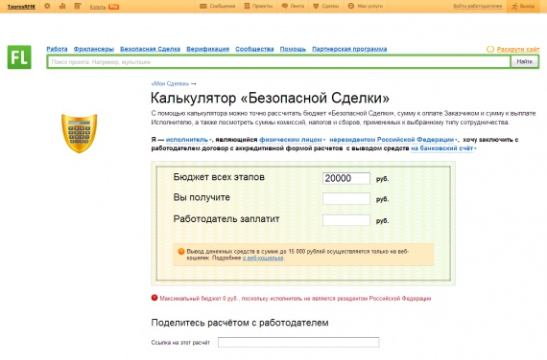Screen dimensions: 547x360
Task: Follow the «Мои Сделки» breadcrumb link
Action: point(170,83)
